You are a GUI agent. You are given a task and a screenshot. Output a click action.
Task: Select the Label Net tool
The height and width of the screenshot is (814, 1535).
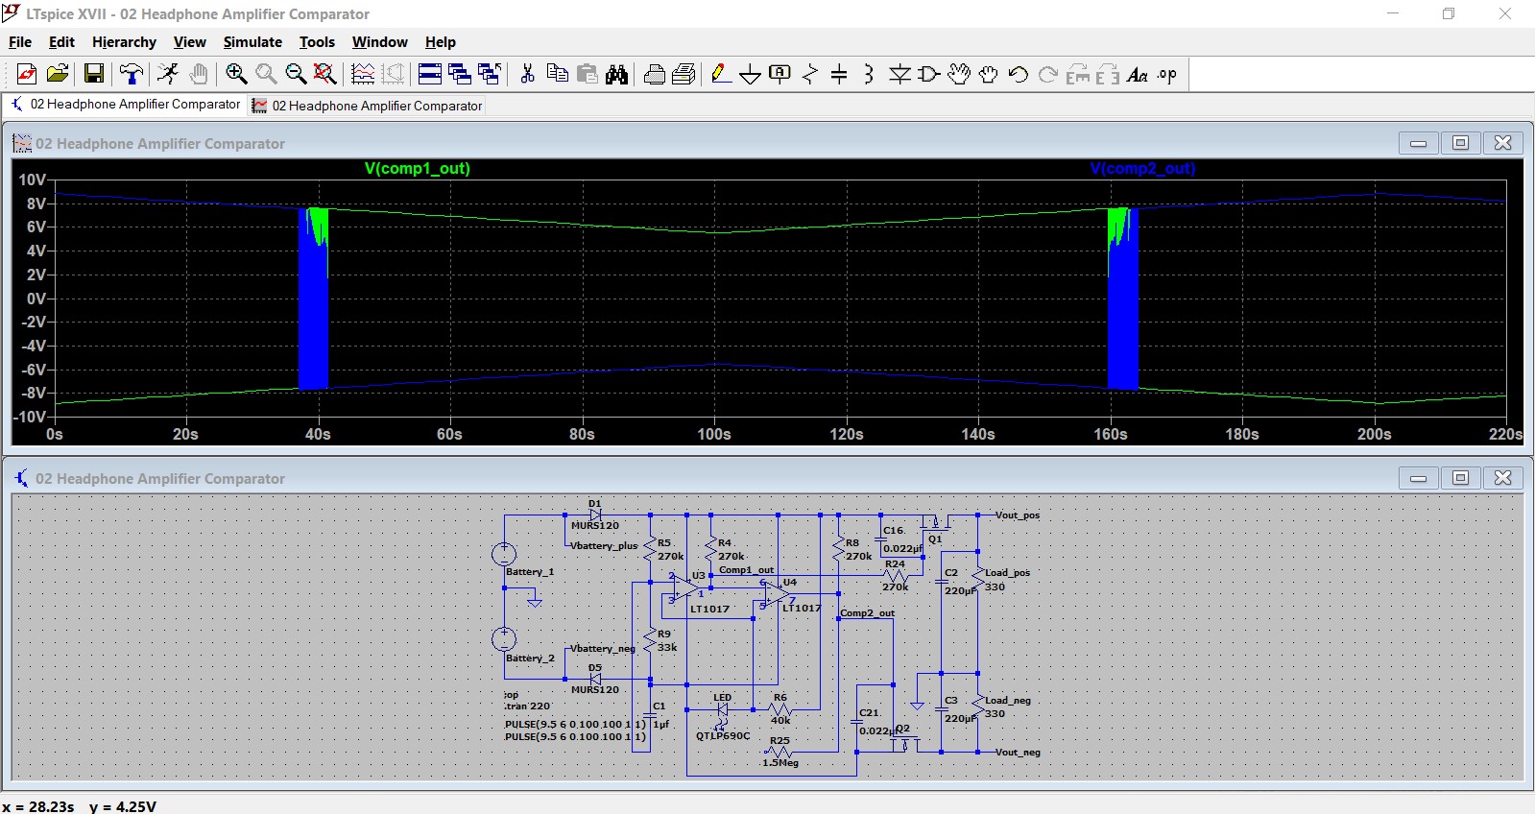coord(780,74)
